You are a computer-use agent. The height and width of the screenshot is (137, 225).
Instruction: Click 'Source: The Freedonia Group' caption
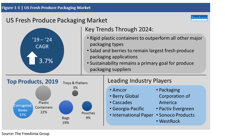click(26, 134)
